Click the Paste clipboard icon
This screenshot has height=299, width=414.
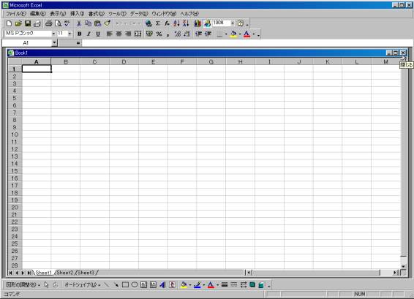coord(98,23)
